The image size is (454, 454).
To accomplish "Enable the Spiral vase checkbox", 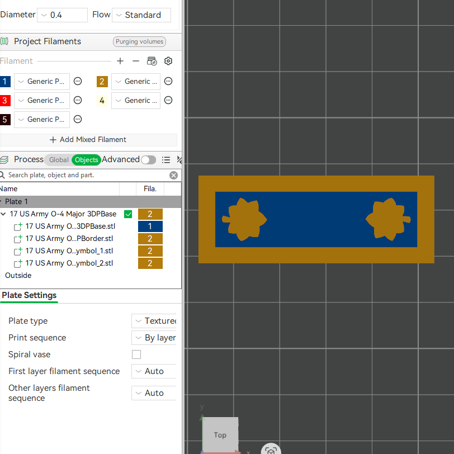I will (x=136, y=354).
